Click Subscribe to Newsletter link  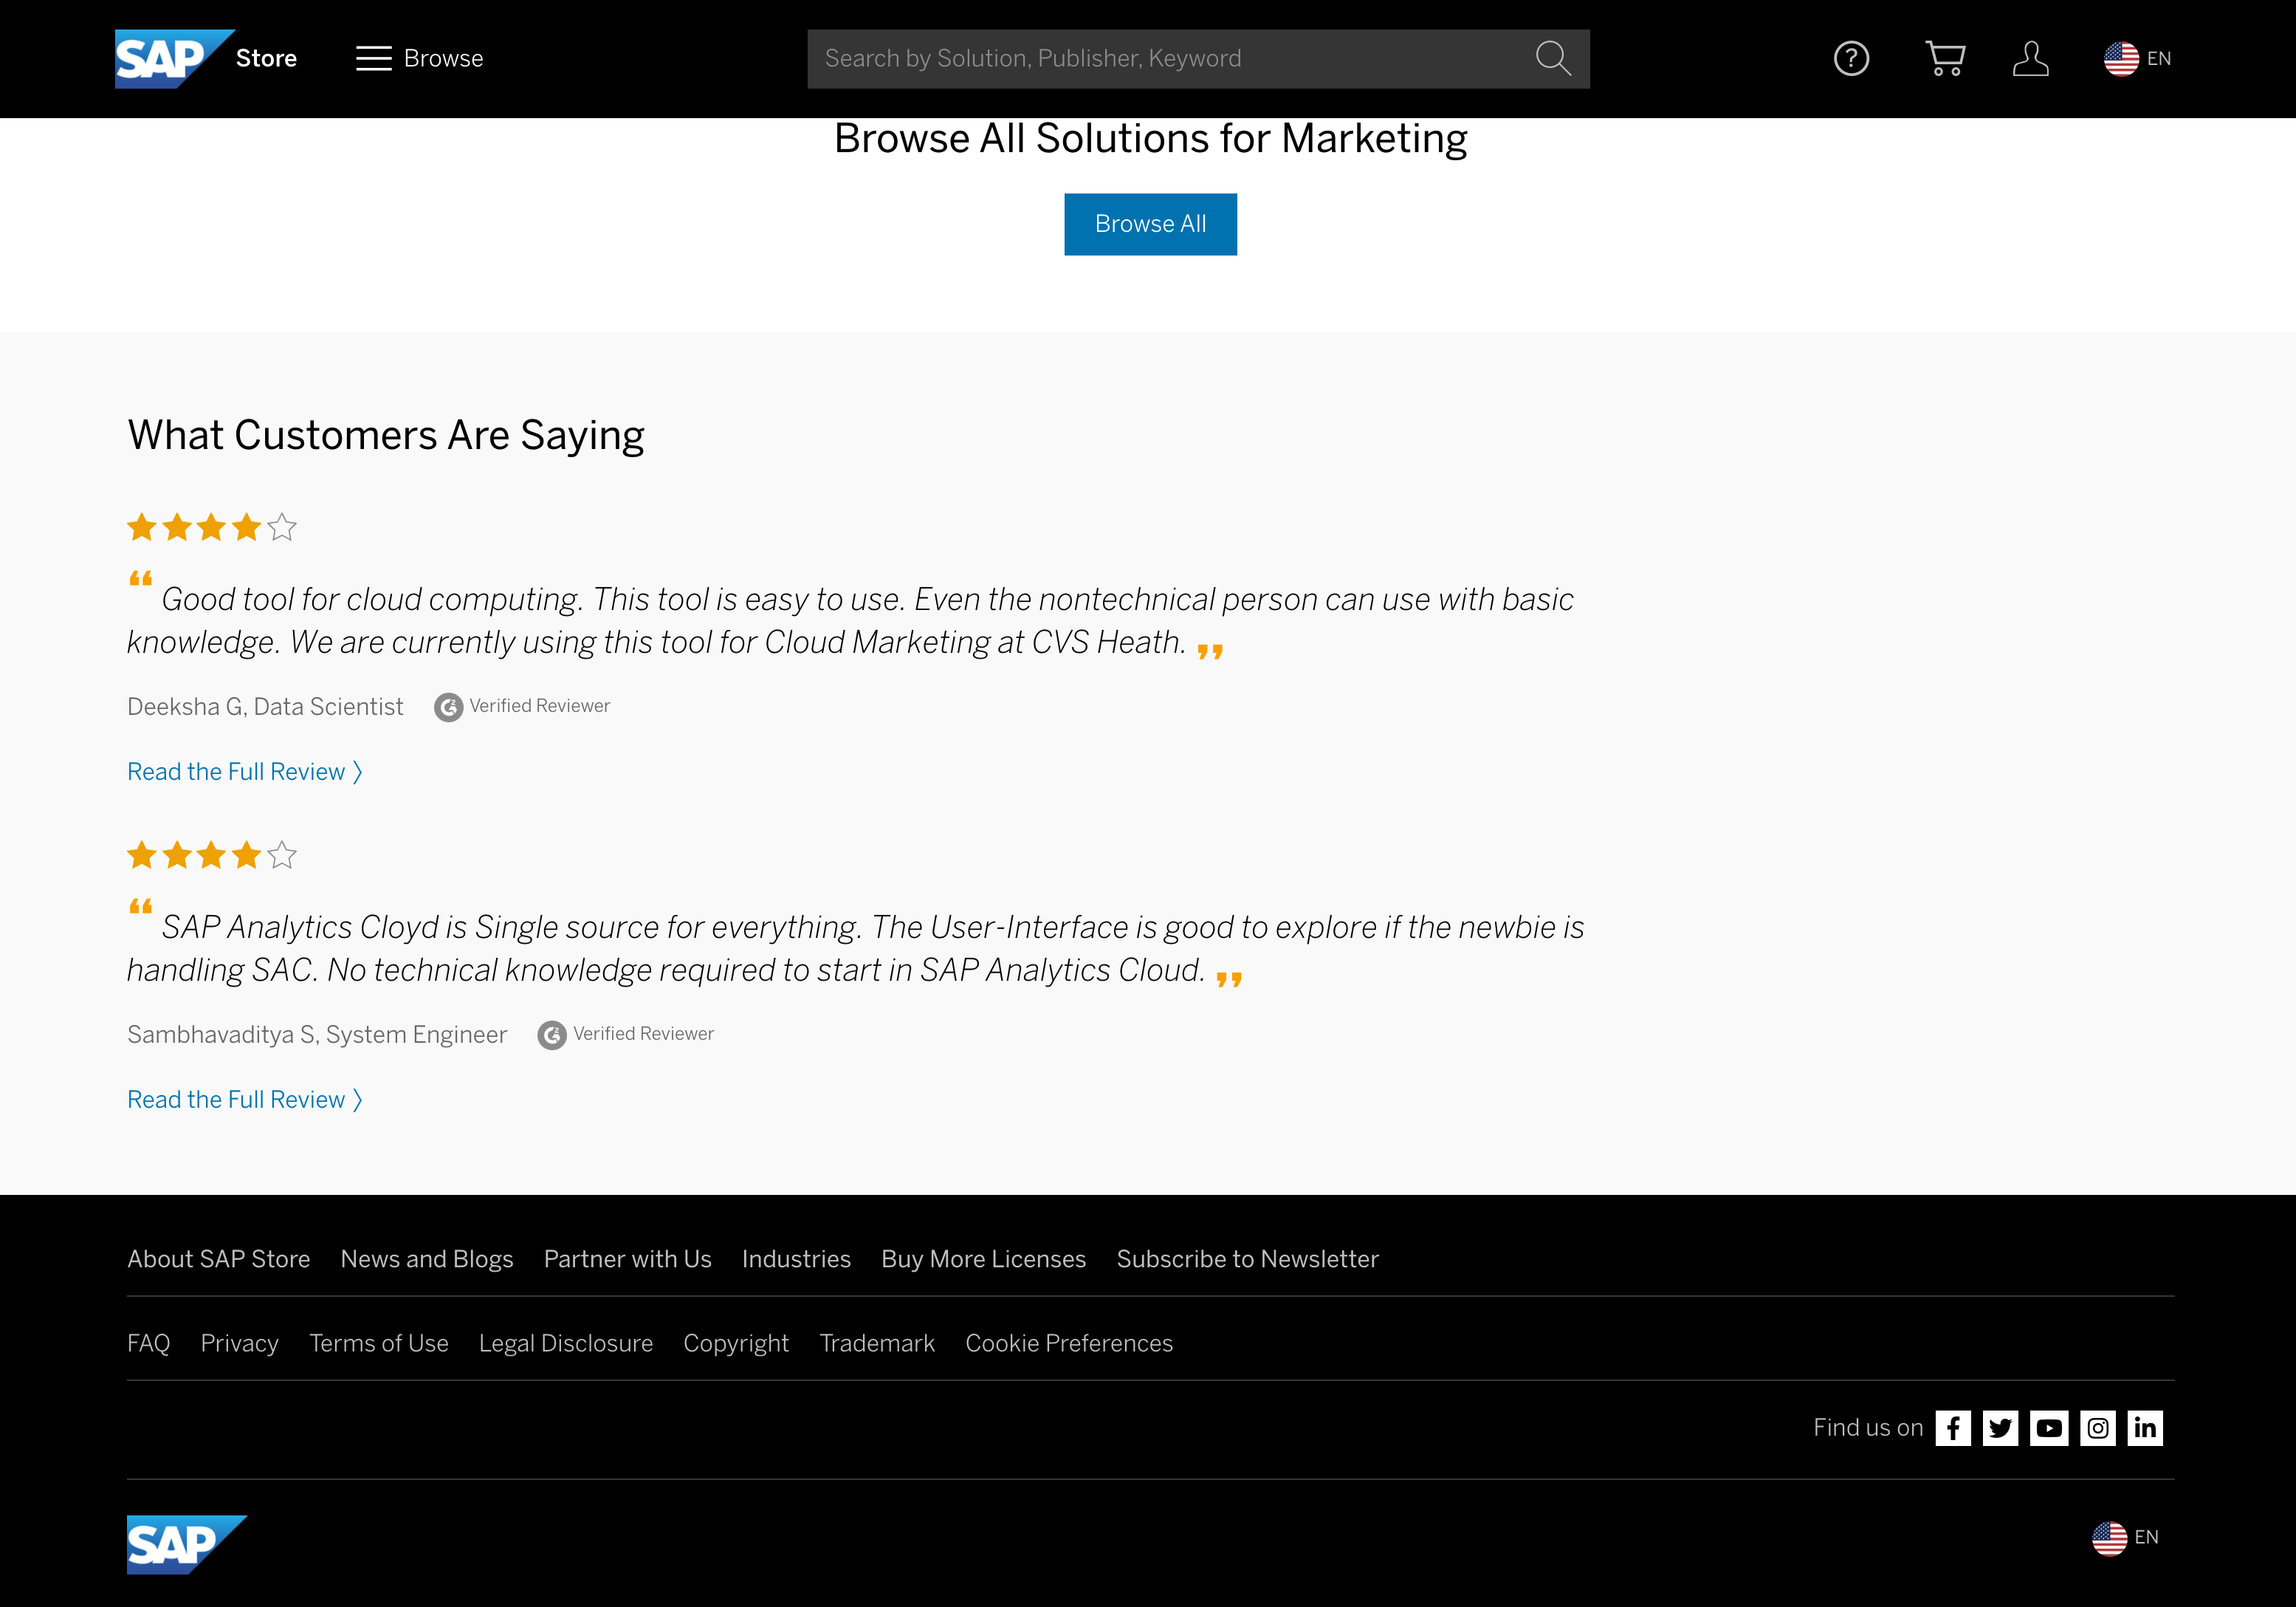pos(1247,1258)
